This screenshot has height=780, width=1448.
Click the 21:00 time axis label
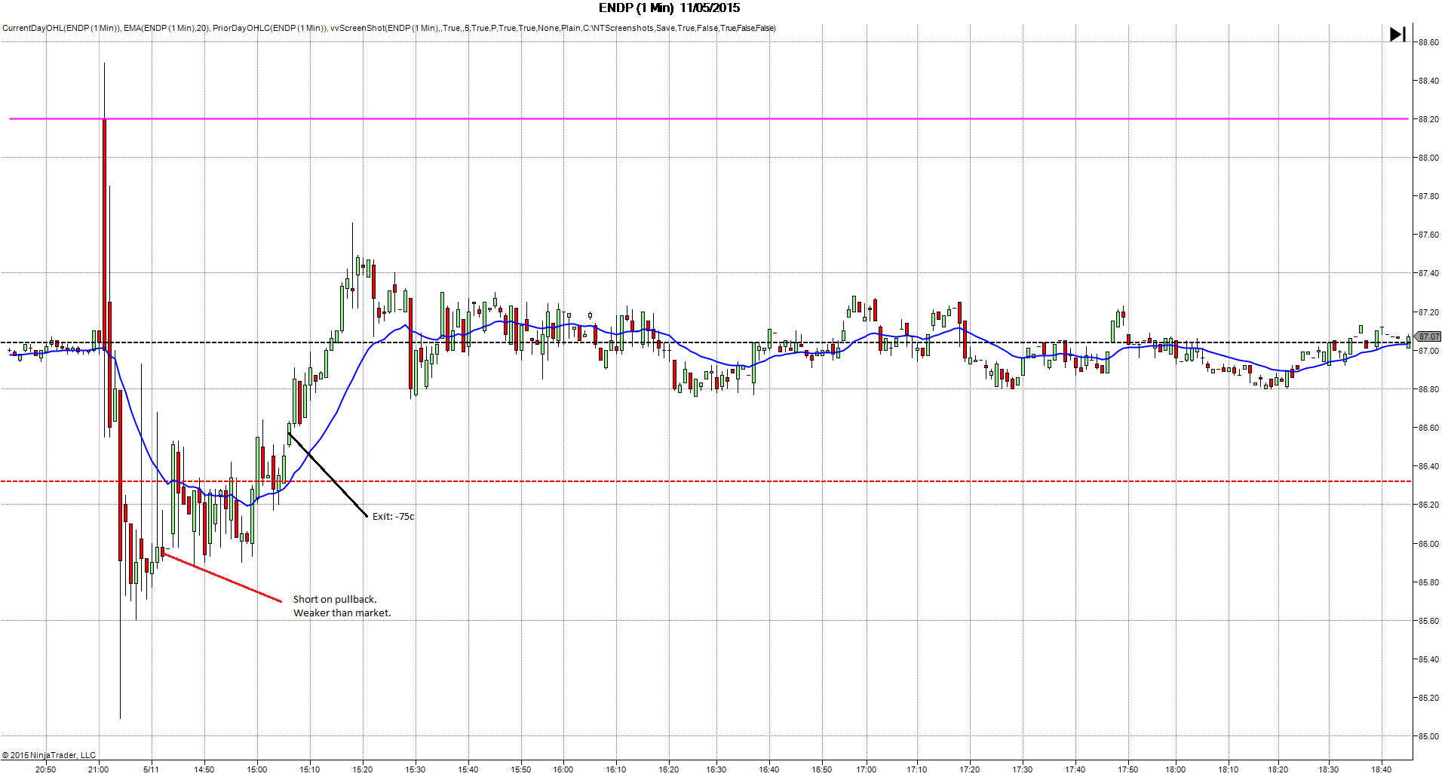tap(98, 769)
